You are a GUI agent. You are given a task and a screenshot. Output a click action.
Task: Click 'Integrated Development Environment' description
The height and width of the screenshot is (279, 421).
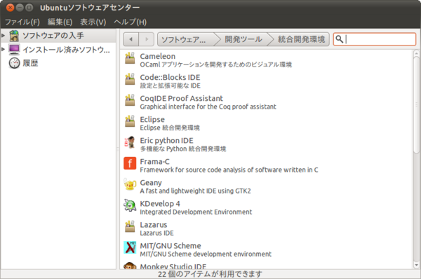pyautogui.click(x=196, y=212)
